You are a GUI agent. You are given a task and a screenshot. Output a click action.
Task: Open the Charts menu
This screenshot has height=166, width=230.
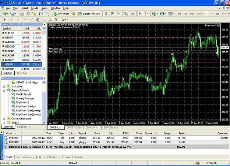click(x=35, y=8)
